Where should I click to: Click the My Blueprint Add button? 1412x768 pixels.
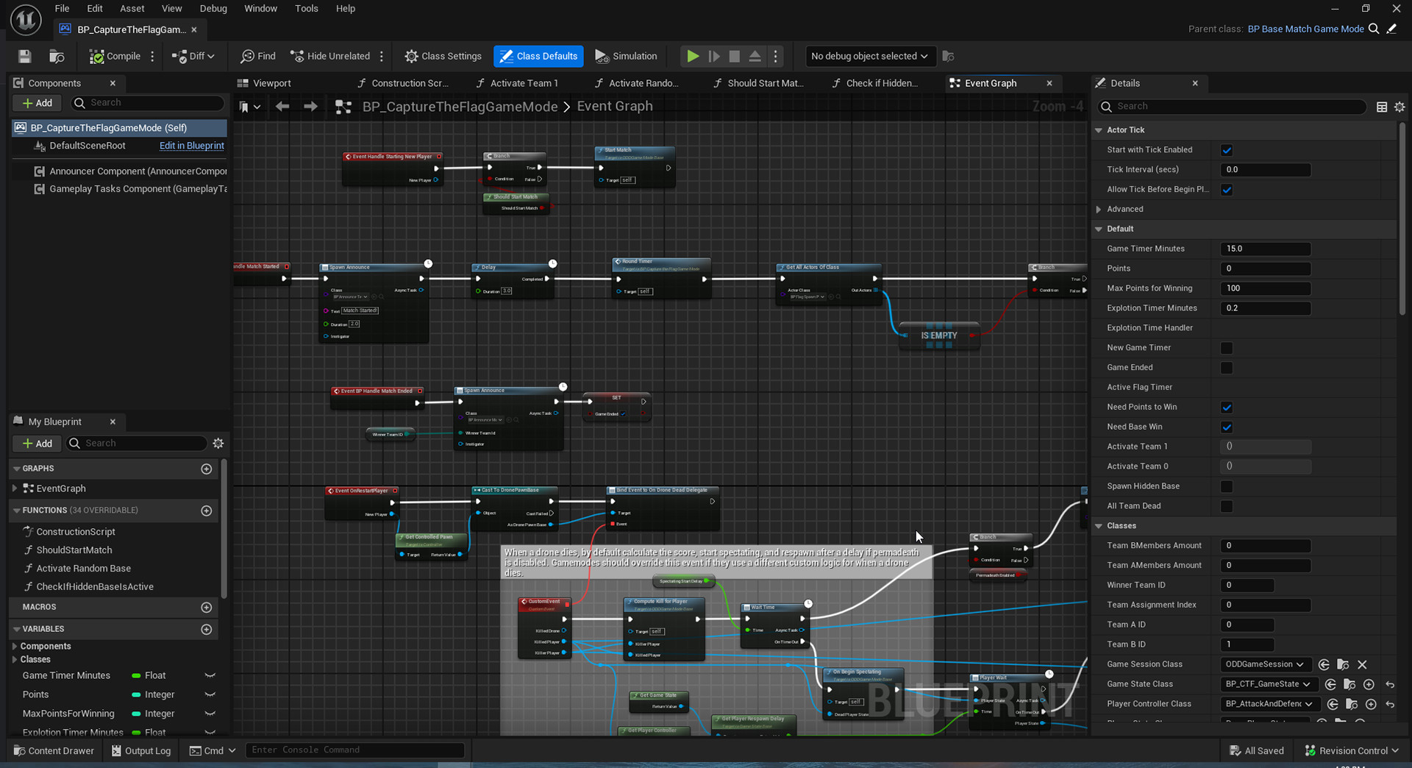coord(38,444)
